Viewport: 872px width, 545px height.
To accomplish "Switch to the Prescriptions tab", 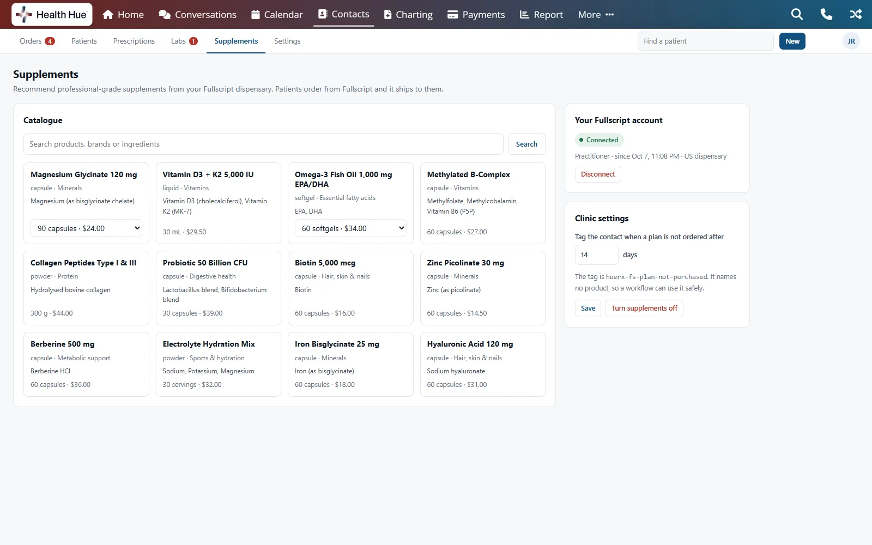I will coord(134,41).
